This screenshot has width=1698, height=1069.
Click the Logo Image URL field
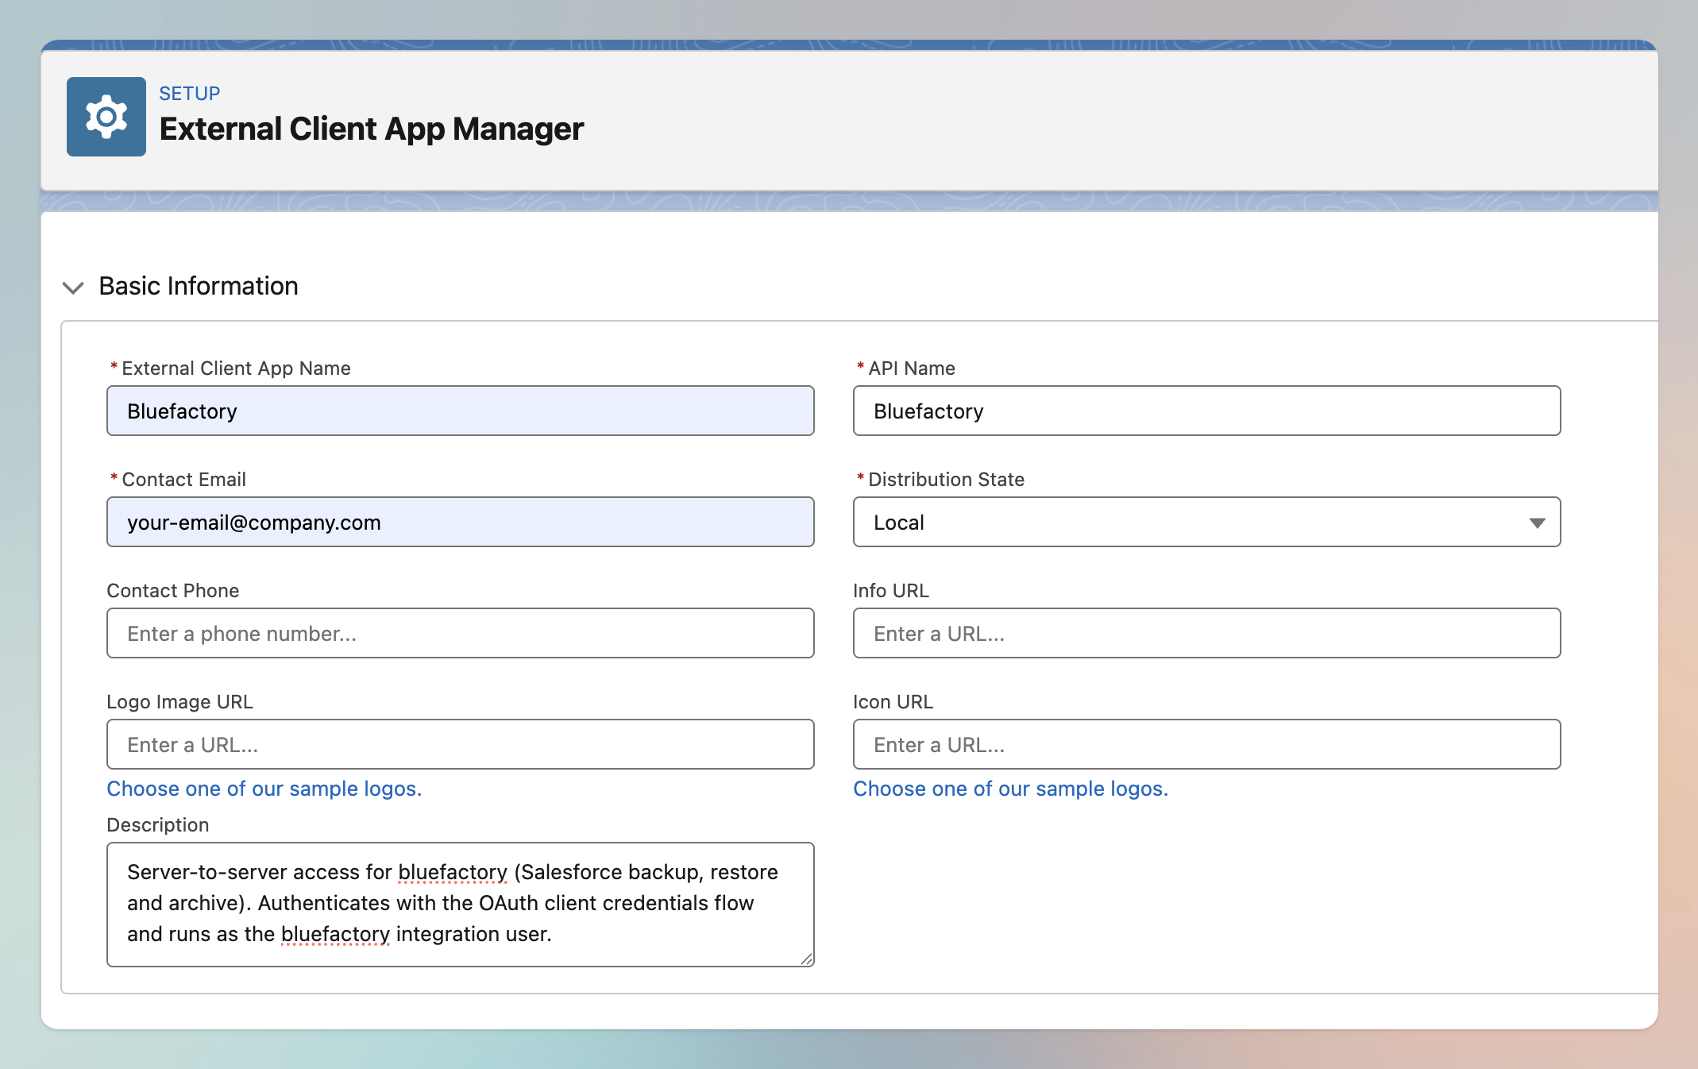point(461,744)
